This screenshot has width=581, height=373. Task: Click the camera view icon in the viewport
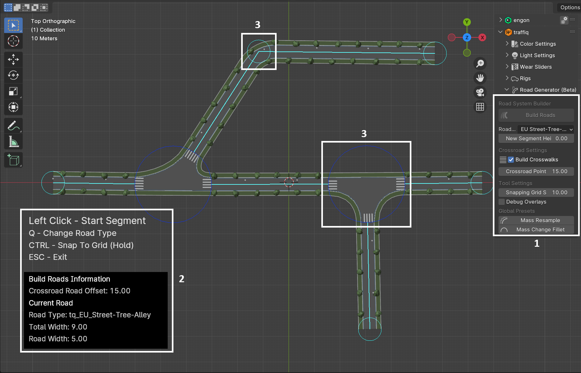[x=480, y=92]
